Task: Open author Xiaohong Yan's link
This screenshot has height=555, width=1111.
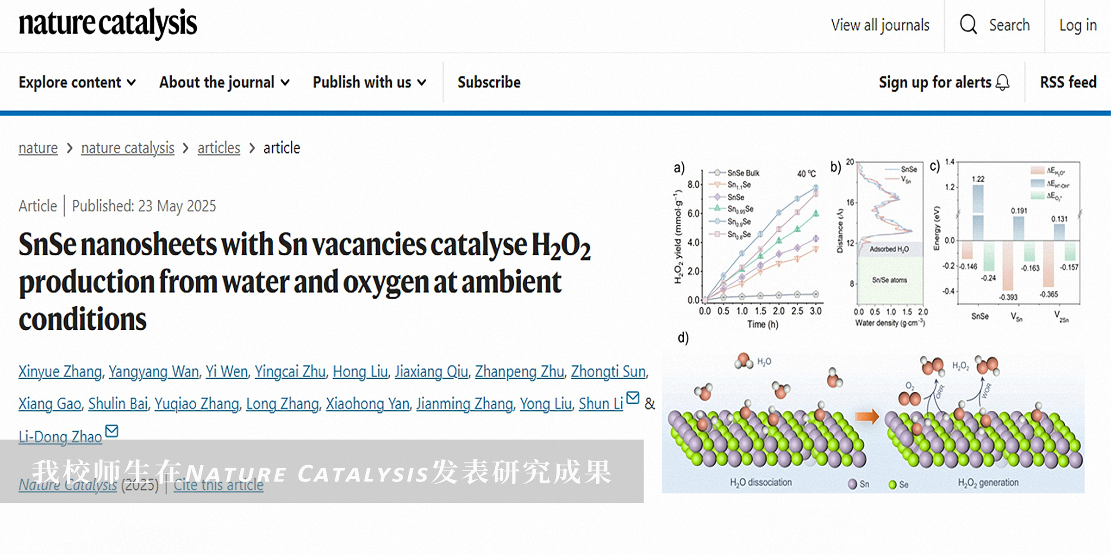Action: tap(368, 404)
